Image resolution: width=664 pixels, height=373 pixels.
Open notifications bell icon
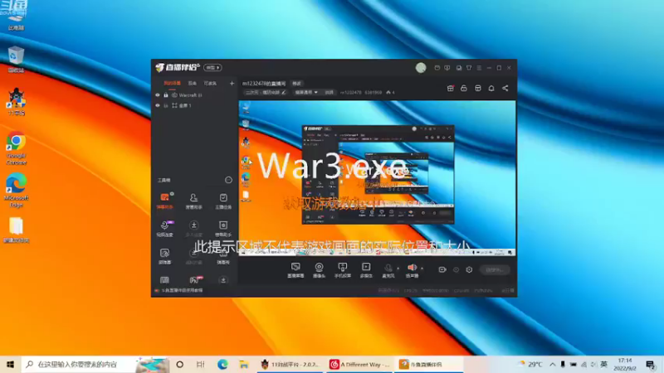click(x=491, y=88)
